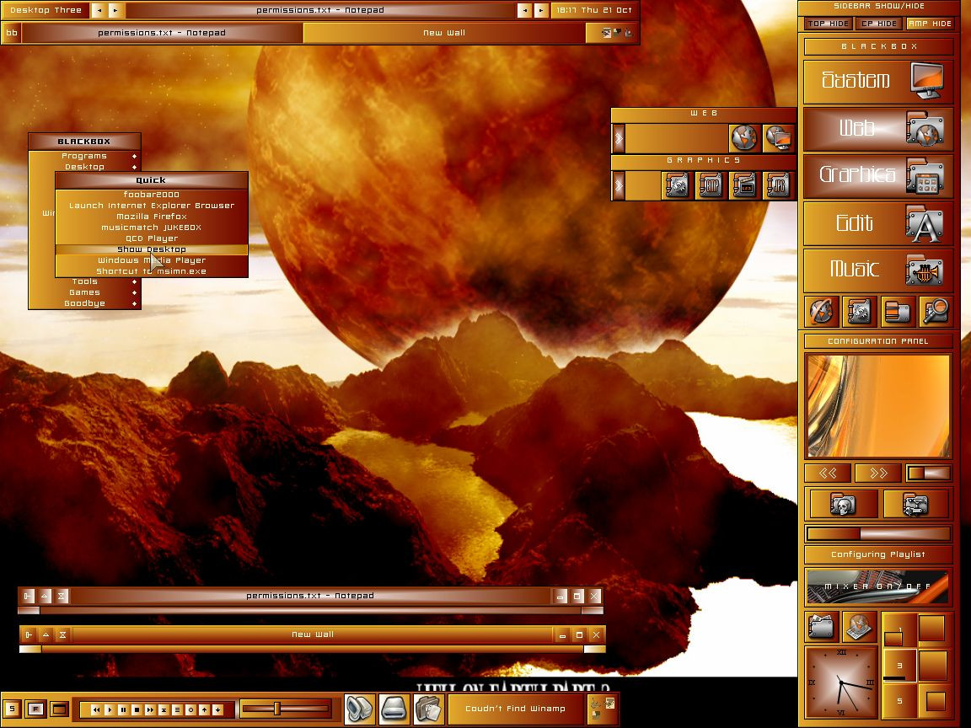Open the Music sidebar button
The height and width of the screenshot is (728, 971).
[x=878, y=270]
